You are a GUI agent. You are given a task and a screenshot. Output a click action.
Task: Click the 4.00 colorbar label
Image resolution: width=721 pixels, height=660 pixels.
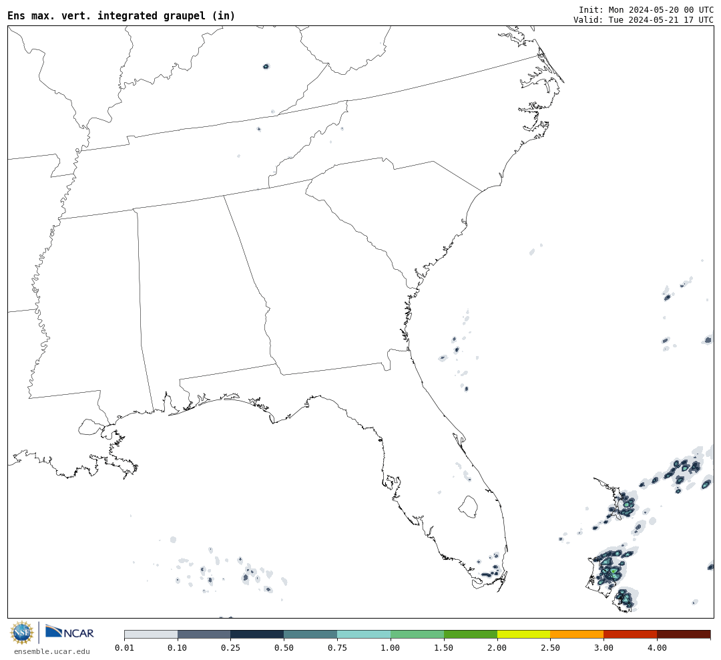(x=657, y=648)
